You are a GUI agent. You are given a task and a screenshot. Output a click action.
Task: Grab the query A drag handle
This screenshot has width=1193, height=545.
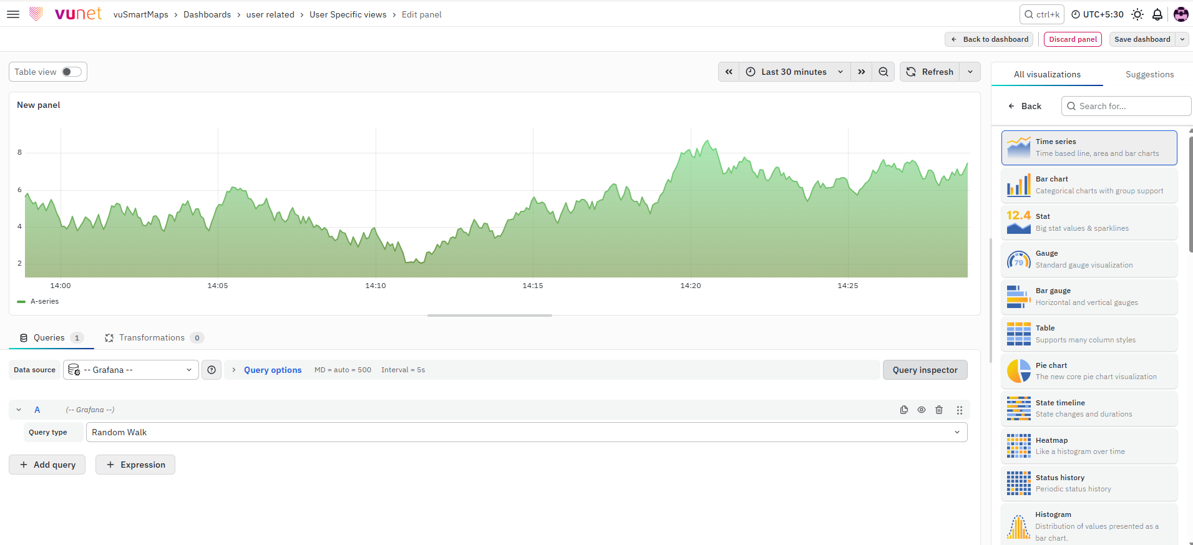[960, 410]
